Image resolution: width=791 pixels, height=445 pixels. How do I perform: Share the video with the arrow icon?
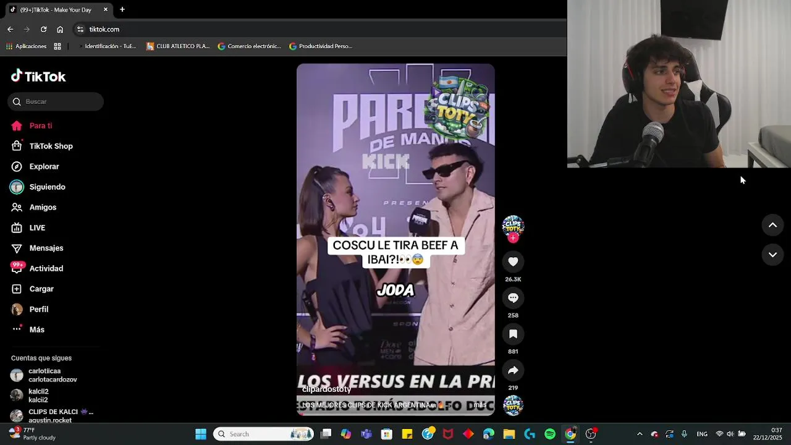(x=513, y=370)
